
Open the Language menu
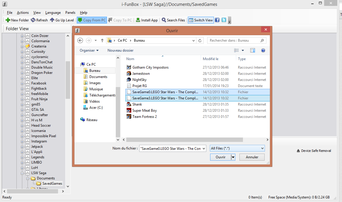(53, 13)
